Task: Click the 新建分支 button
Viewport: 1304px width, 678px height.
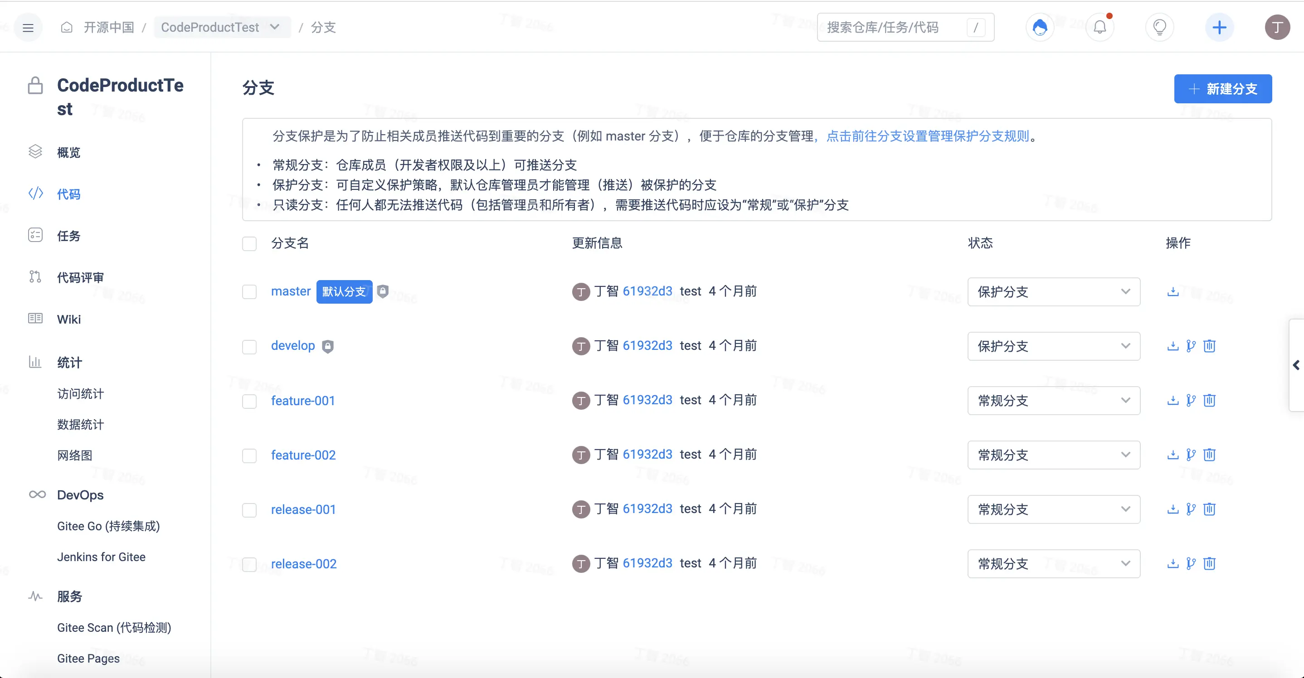Action: [x=1222, y=89]
